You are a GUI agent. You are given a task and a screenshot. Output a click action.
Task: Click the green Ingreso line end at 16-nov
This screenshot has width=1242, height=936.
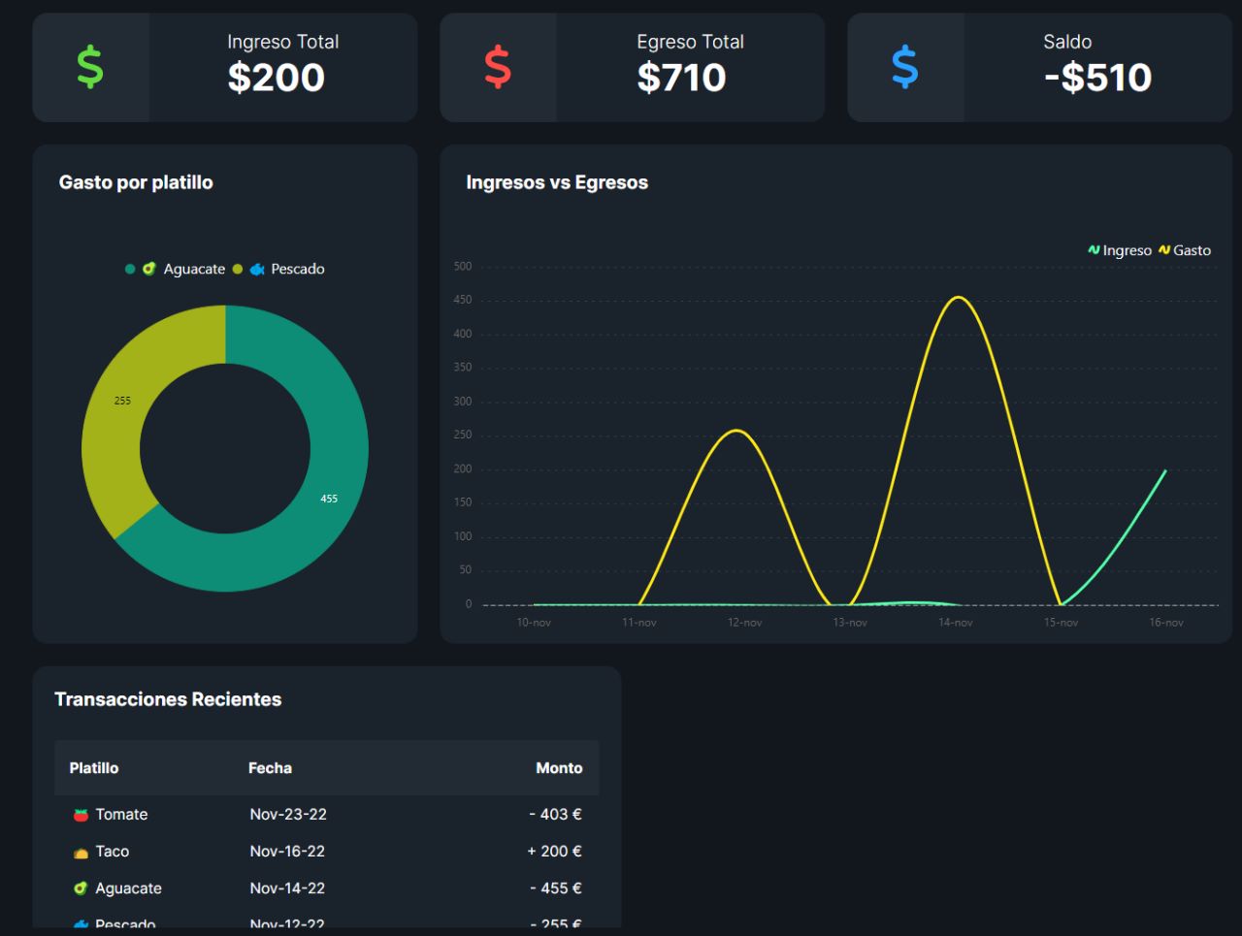[x=1165, y=470]
